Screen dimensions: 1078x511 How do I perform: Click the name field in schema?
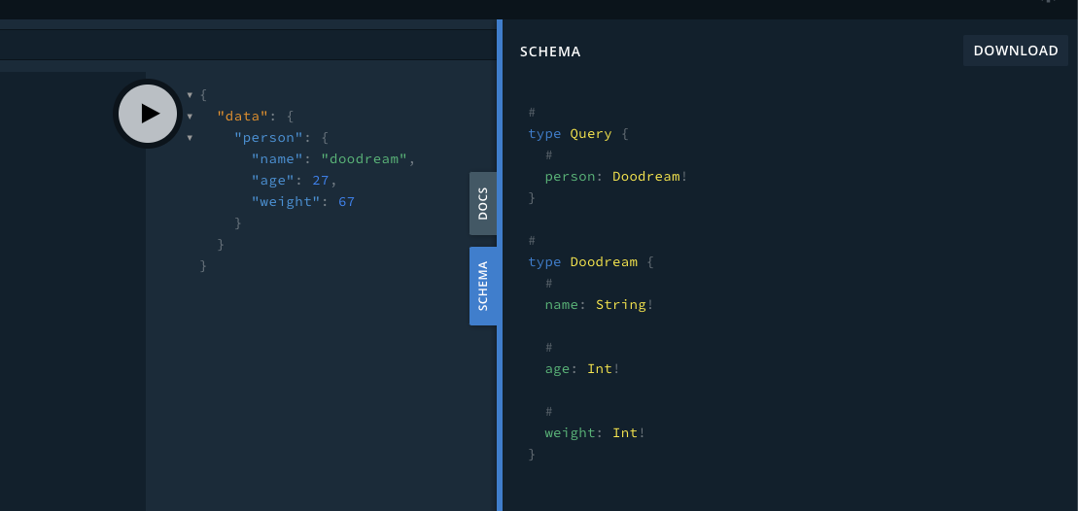point(562,304)
